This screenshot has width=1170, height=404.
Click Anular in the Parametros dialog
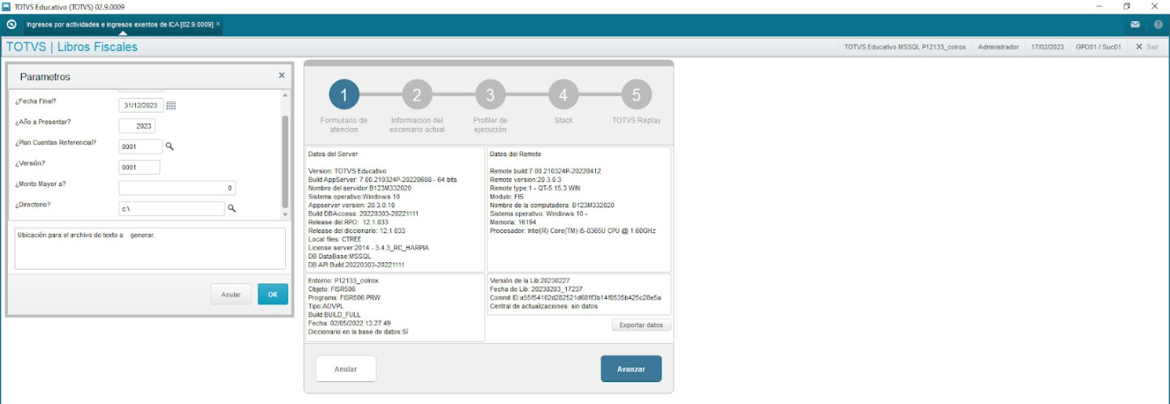point(231,295)
